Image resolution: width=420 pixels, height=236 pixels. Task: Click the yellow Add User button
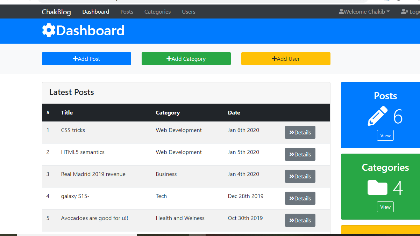coord(286,59)
